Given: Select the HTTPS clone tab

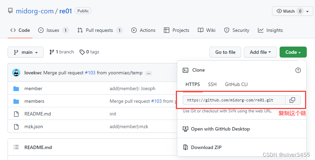Looking at the screenshot, I should point(193,85).
